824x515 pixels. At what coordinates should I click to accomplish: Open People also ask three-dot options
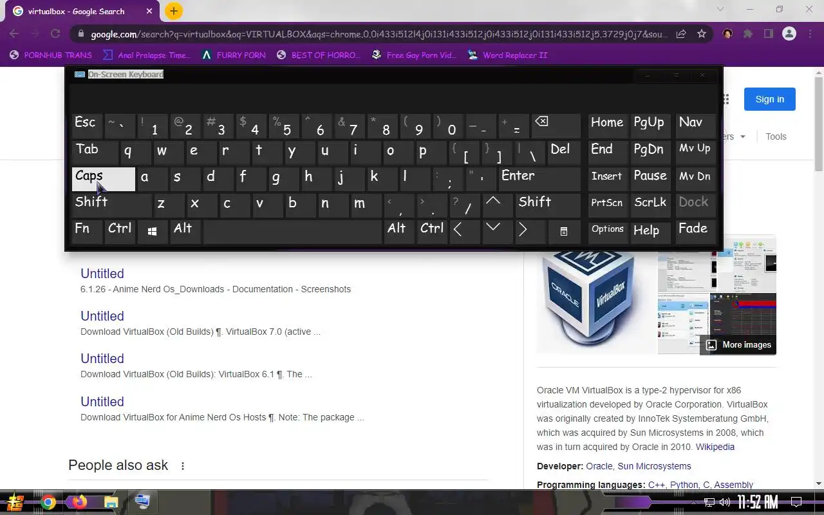183,465
